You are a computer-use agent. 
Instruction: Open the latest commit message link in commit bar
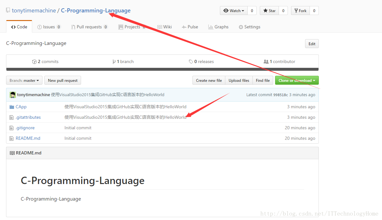[x=108, y=95]
